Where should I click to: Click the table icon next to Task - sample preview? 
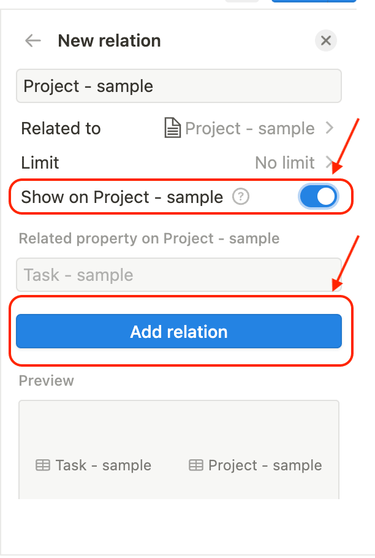[x=43, y=465]
